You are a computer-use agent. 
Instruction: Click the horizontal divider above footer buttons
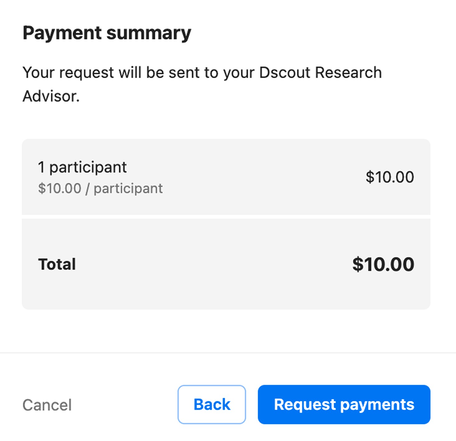228,353
